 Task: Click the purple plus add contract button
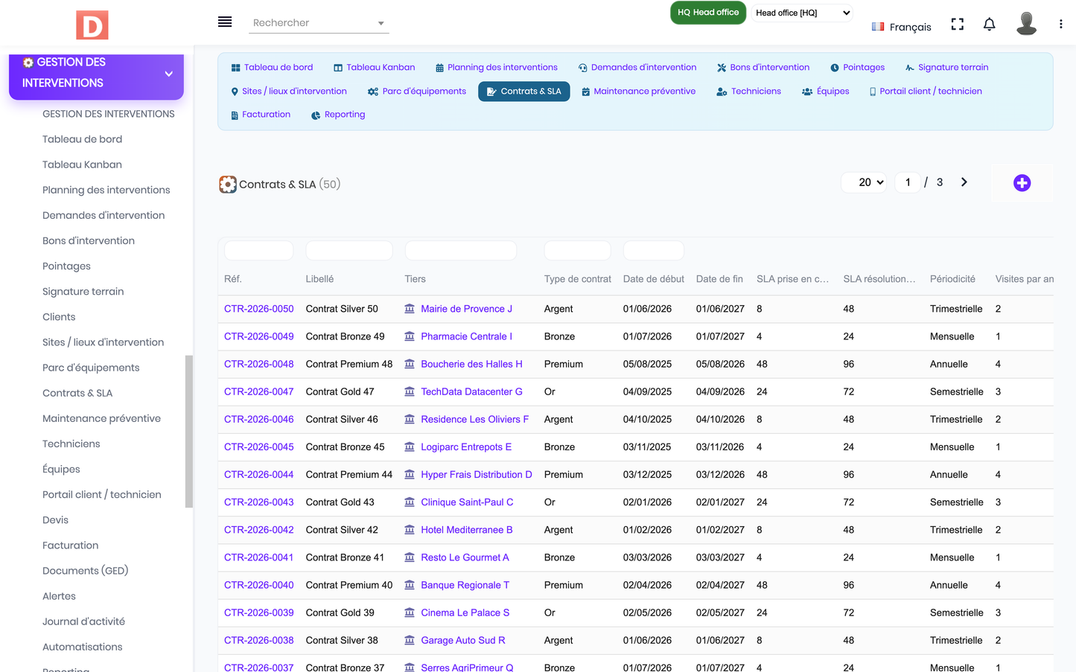1022,183
